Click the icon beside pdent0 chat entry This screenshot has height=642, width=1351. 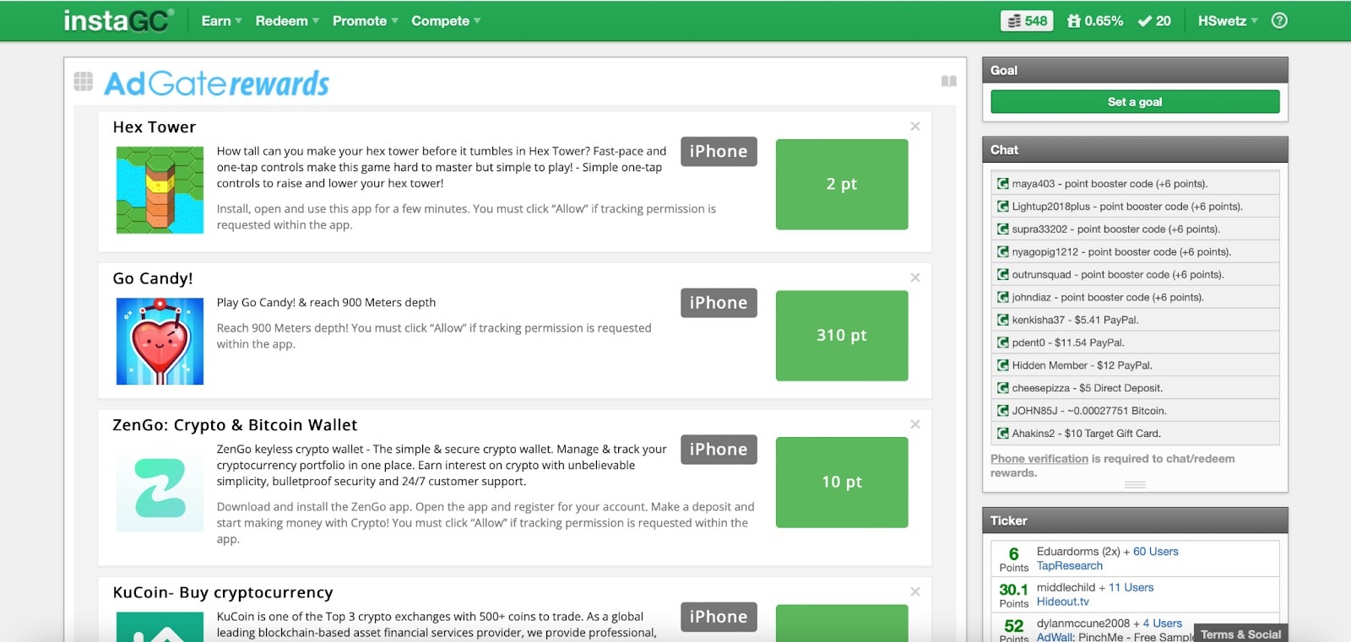pos(1003,343)
